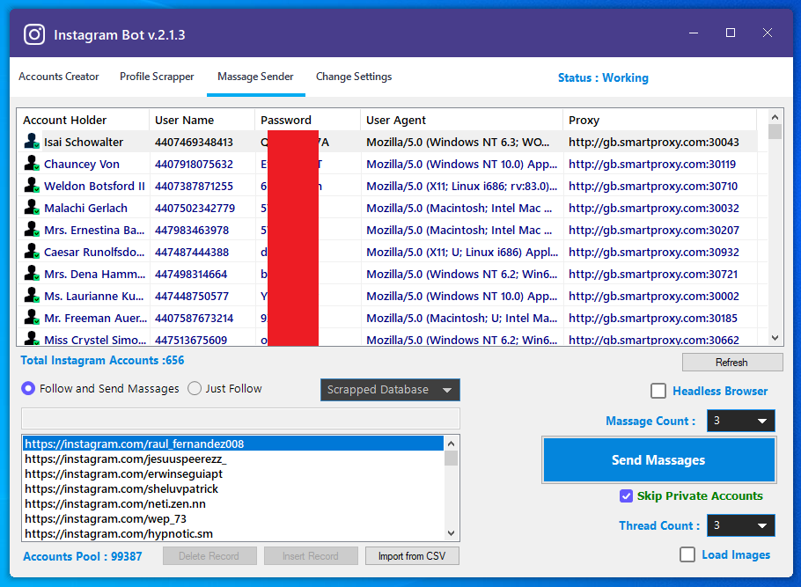The width and height of the screenshot is (801, 587).
Task: Click user icon beside Ms. Laurianne Ku...
Action: pyautogui.click(x=32, y=295)
